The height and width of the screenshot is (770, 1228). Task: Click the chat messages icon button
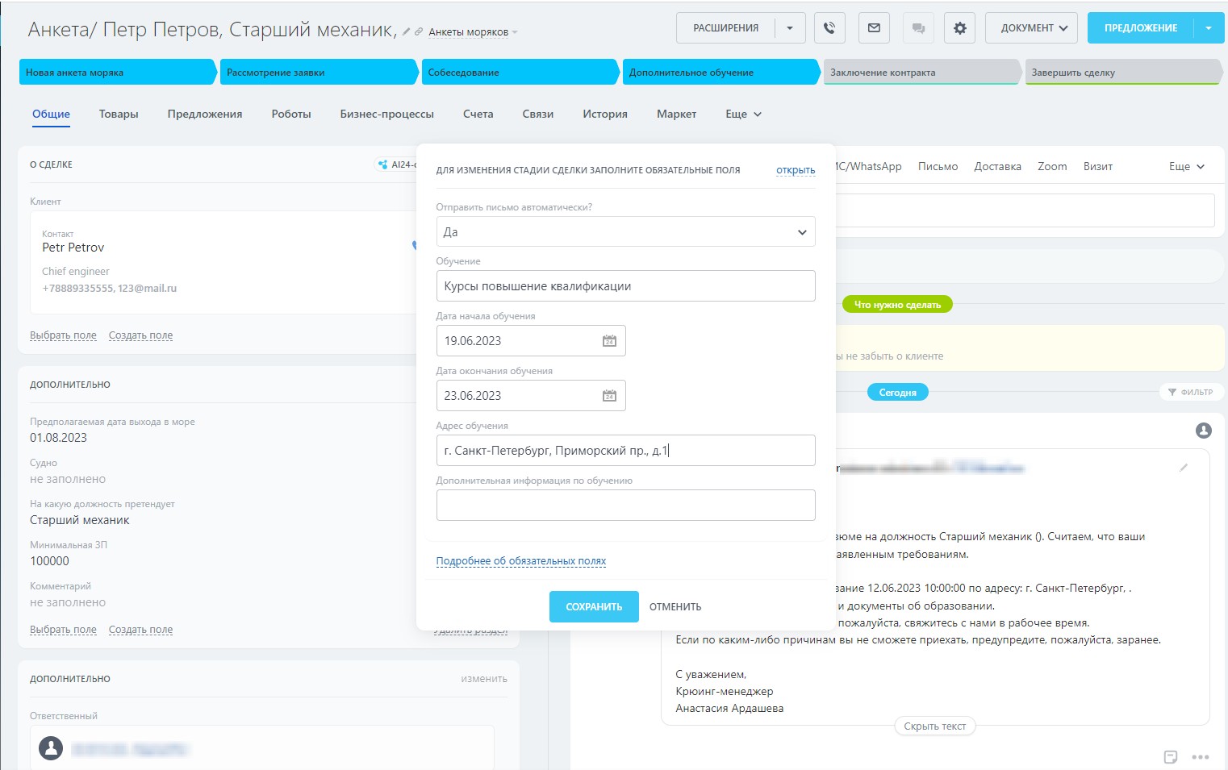pos(918,28)
